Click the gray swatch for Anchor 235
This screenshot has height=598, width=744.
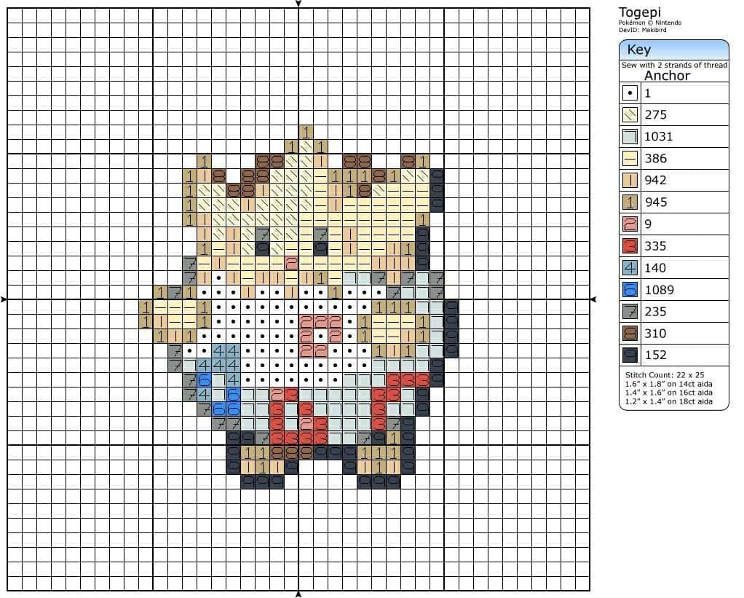click(630, 311)
